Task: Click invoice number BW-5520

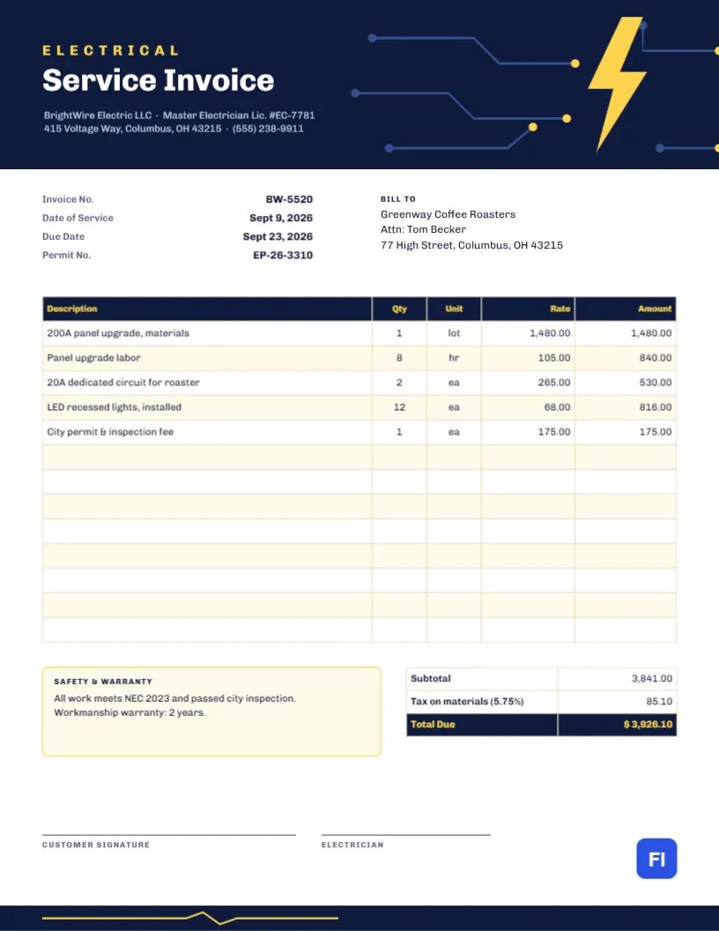Action: pyautogui.click(x=289, y=199)
